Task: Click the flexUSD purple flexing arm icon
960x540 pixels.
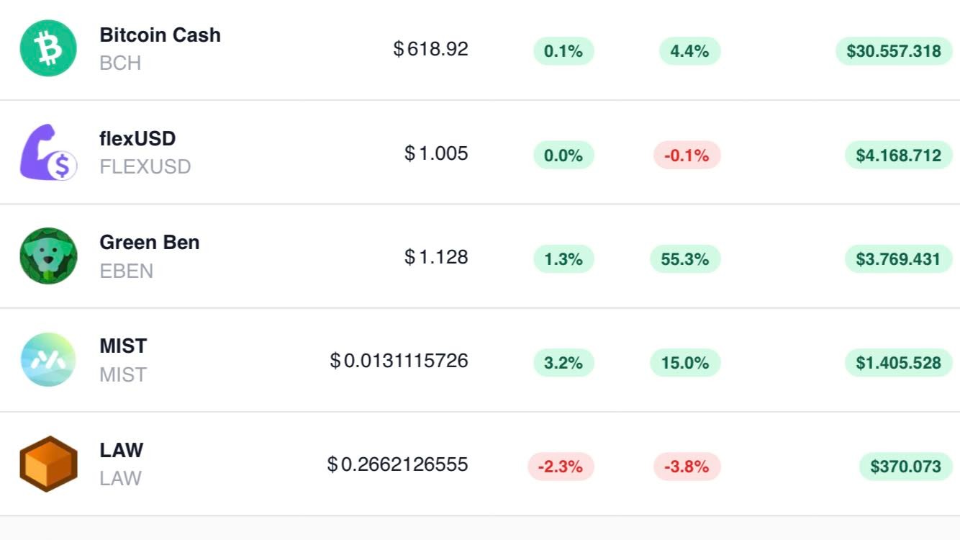Action: pyautogui.click(x=48, y=152)
